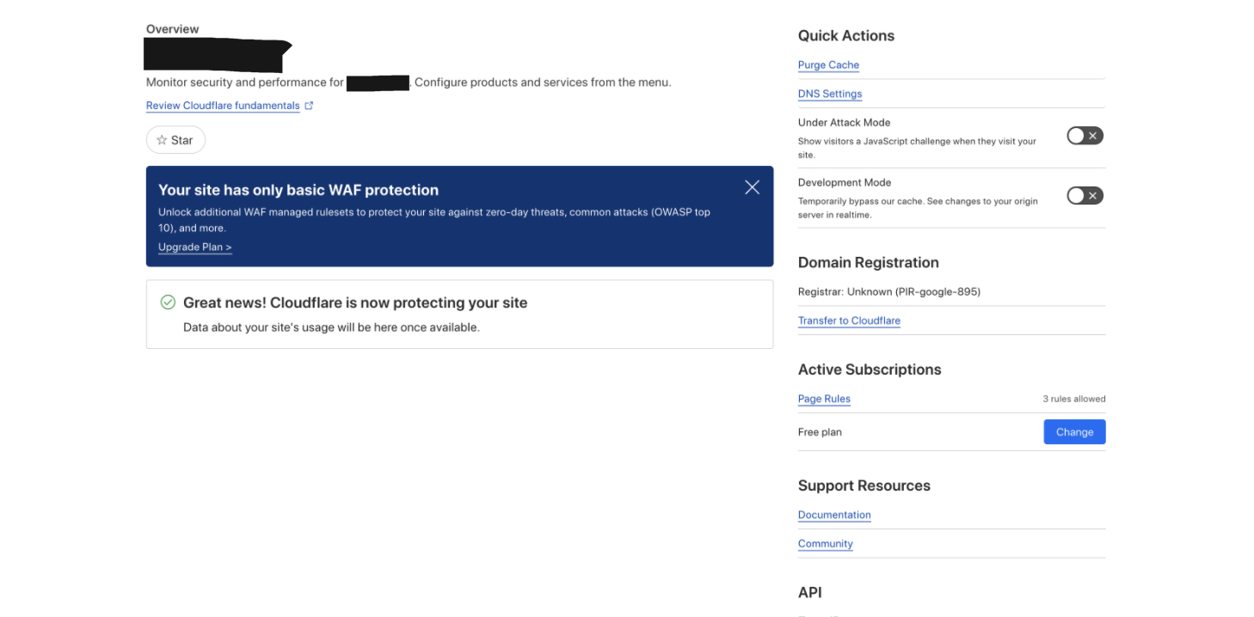Viewport: 1254px width, 617px height.
Task: Click Upgrade Plan in the WAF banner
Action: 194,247
